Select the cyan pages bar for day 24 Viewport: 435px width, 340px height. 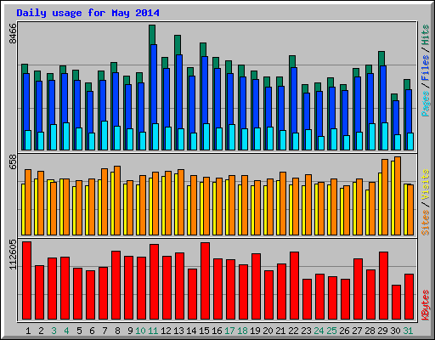tap(321, 143)
